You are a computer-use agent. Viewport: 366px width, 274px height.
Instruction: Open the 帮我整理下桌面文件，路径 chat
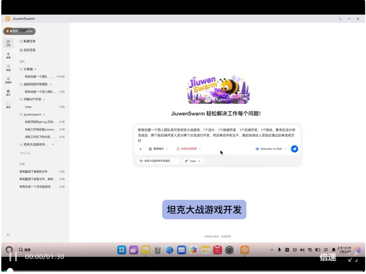(x=42, y=179)
